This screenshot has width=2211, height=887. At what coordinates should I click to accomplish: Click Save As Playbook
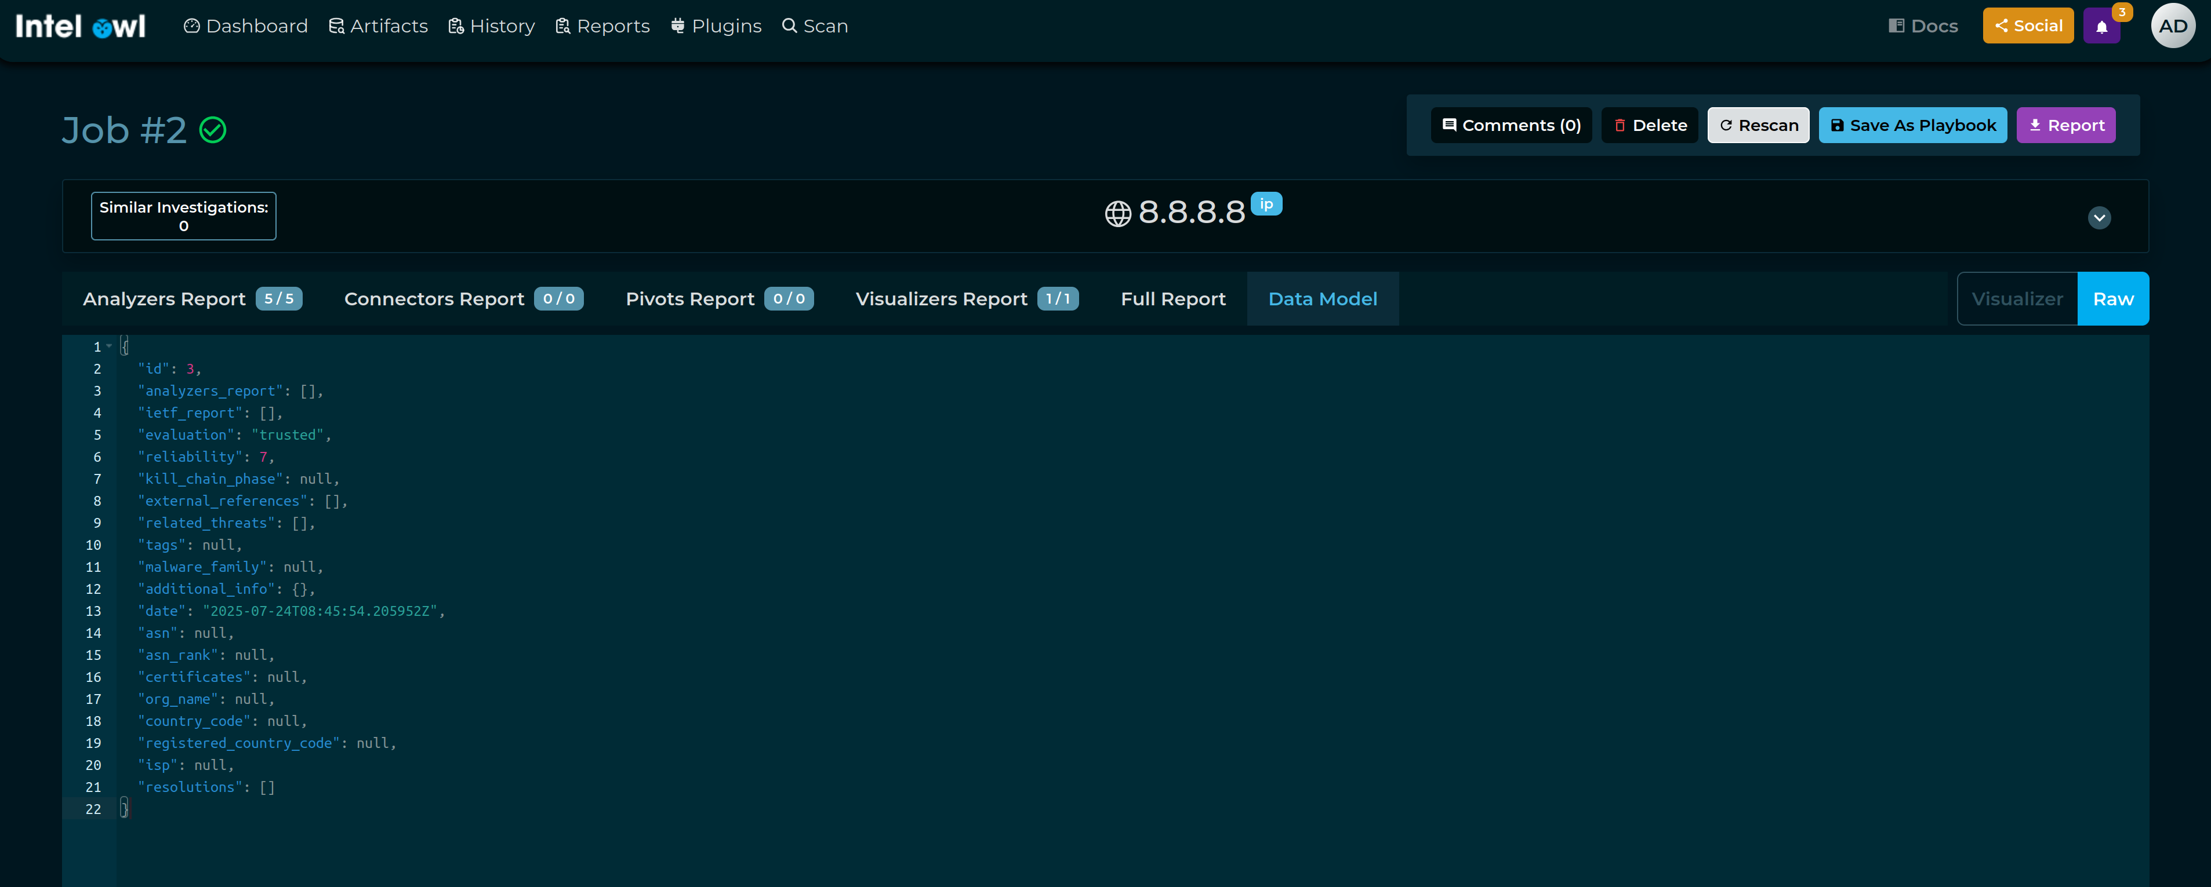[x=1913, y=125]
